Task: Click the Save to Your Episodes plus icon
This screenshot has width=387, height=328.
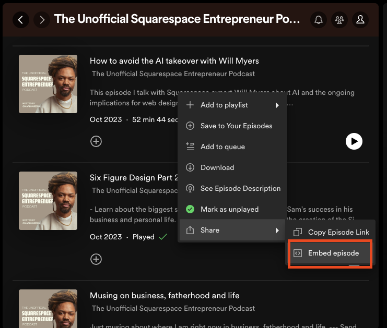Action: coord(190,126)
